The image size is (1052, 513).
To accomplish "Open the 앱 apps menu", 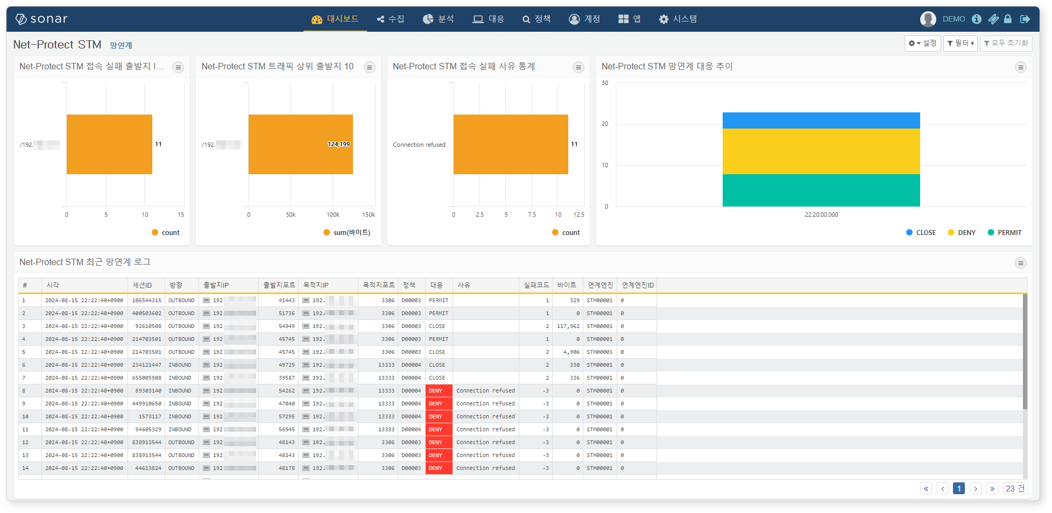I will (x=630, y=19).
